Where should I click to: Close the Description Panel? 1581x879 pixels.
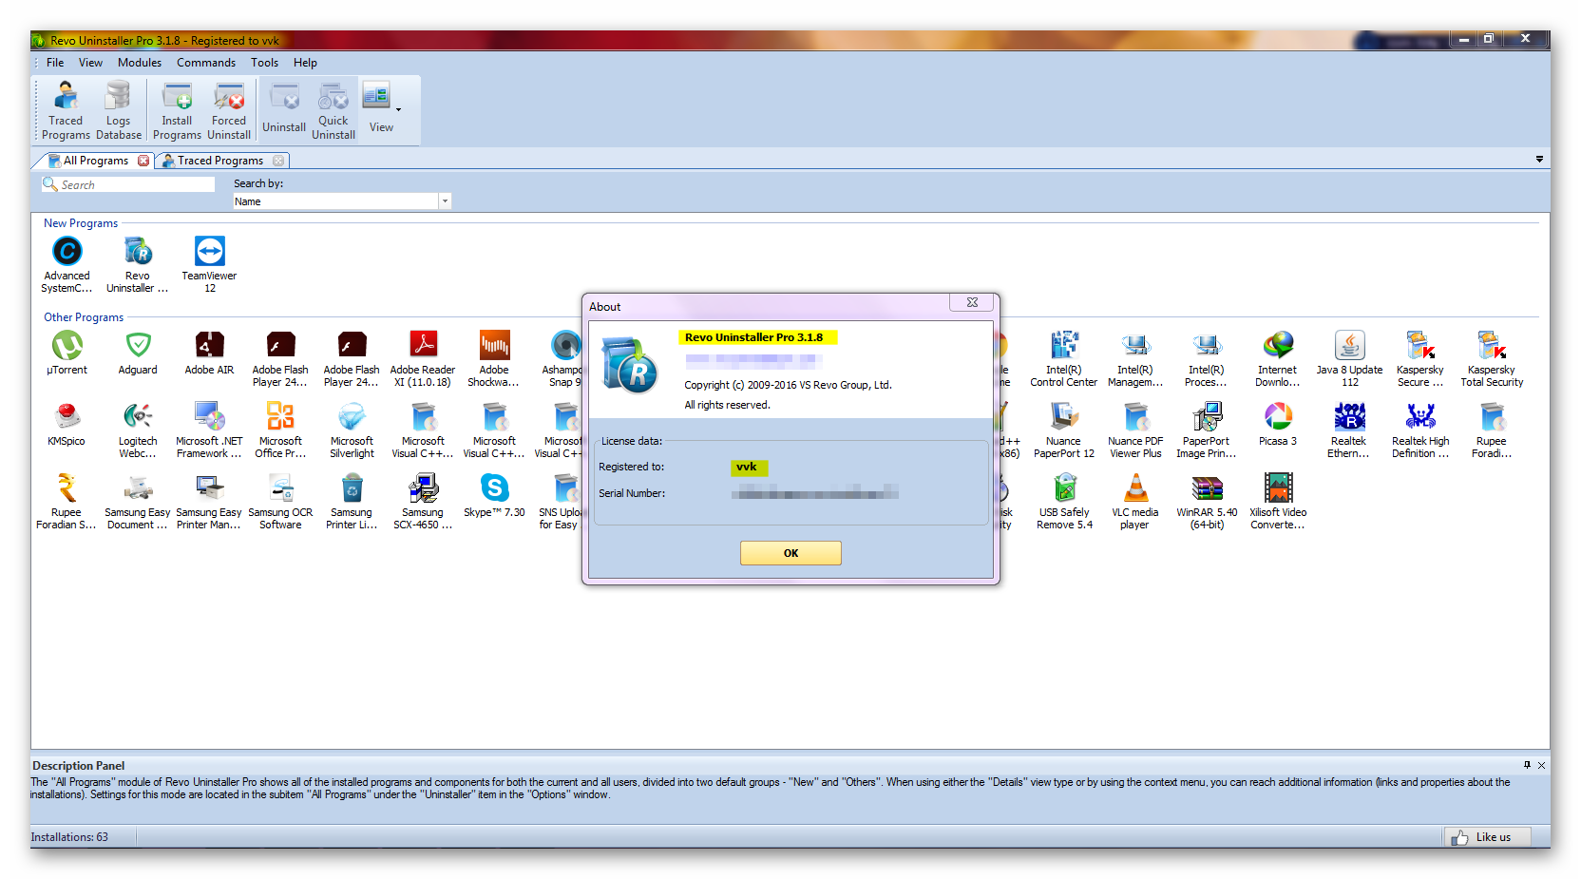pos(1541,765)
